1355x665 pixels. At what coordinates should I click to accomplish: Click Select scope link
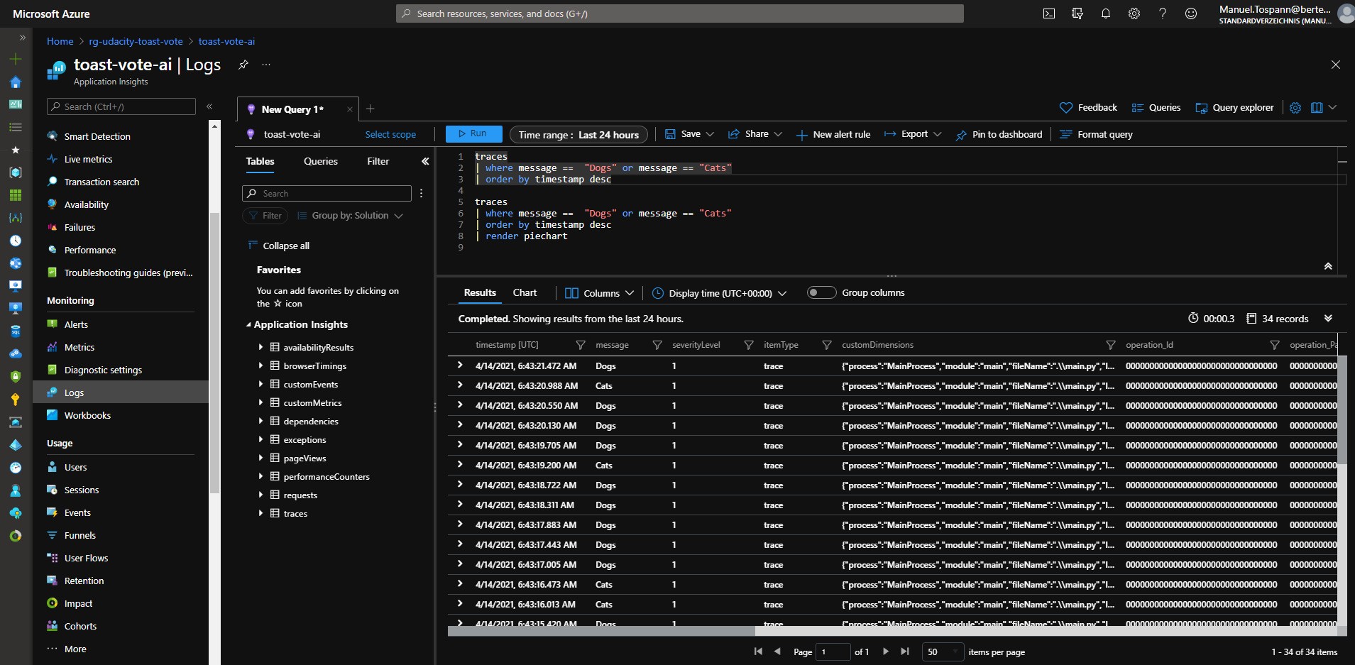390,134
